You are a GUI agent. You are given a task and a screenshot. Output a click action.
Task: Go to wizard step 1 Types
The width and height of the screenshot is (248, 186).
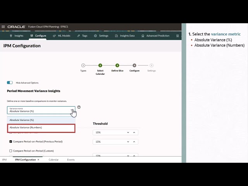[x=83, y=65]
